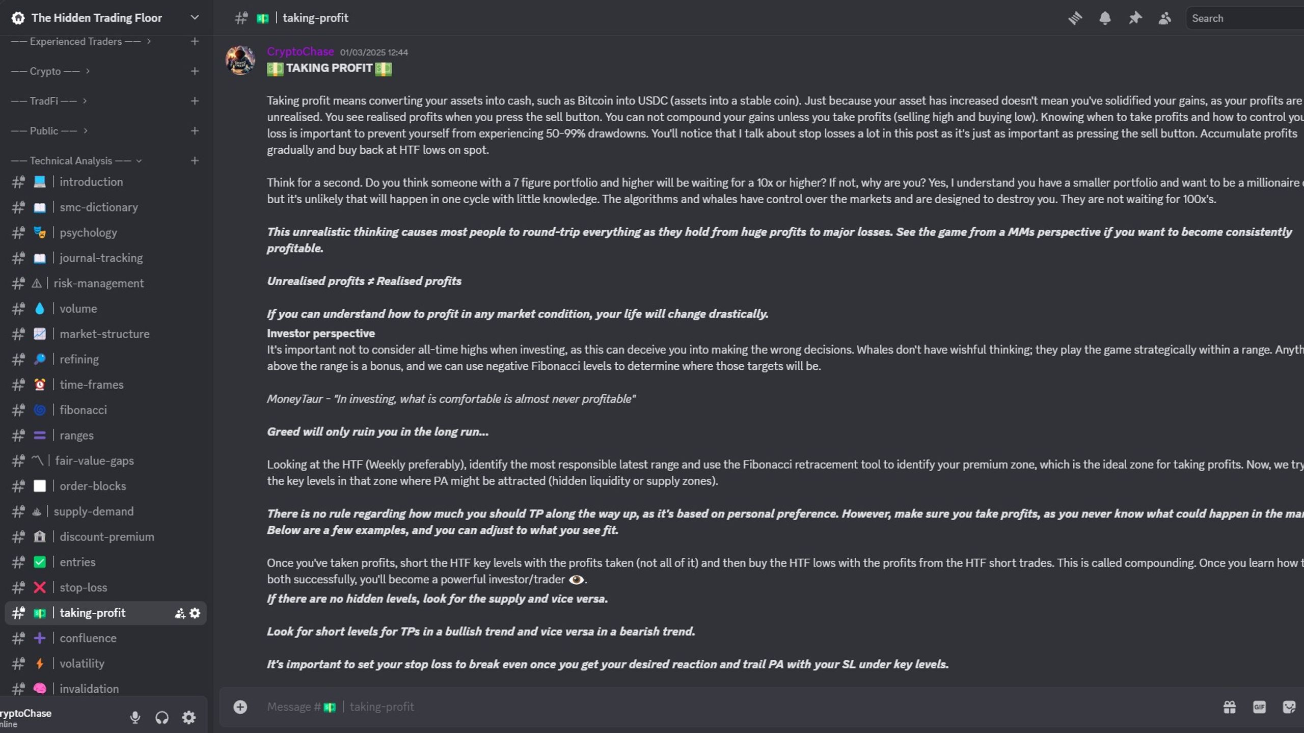Mute the microphone
1304x733 pixels.
[135, 718]
